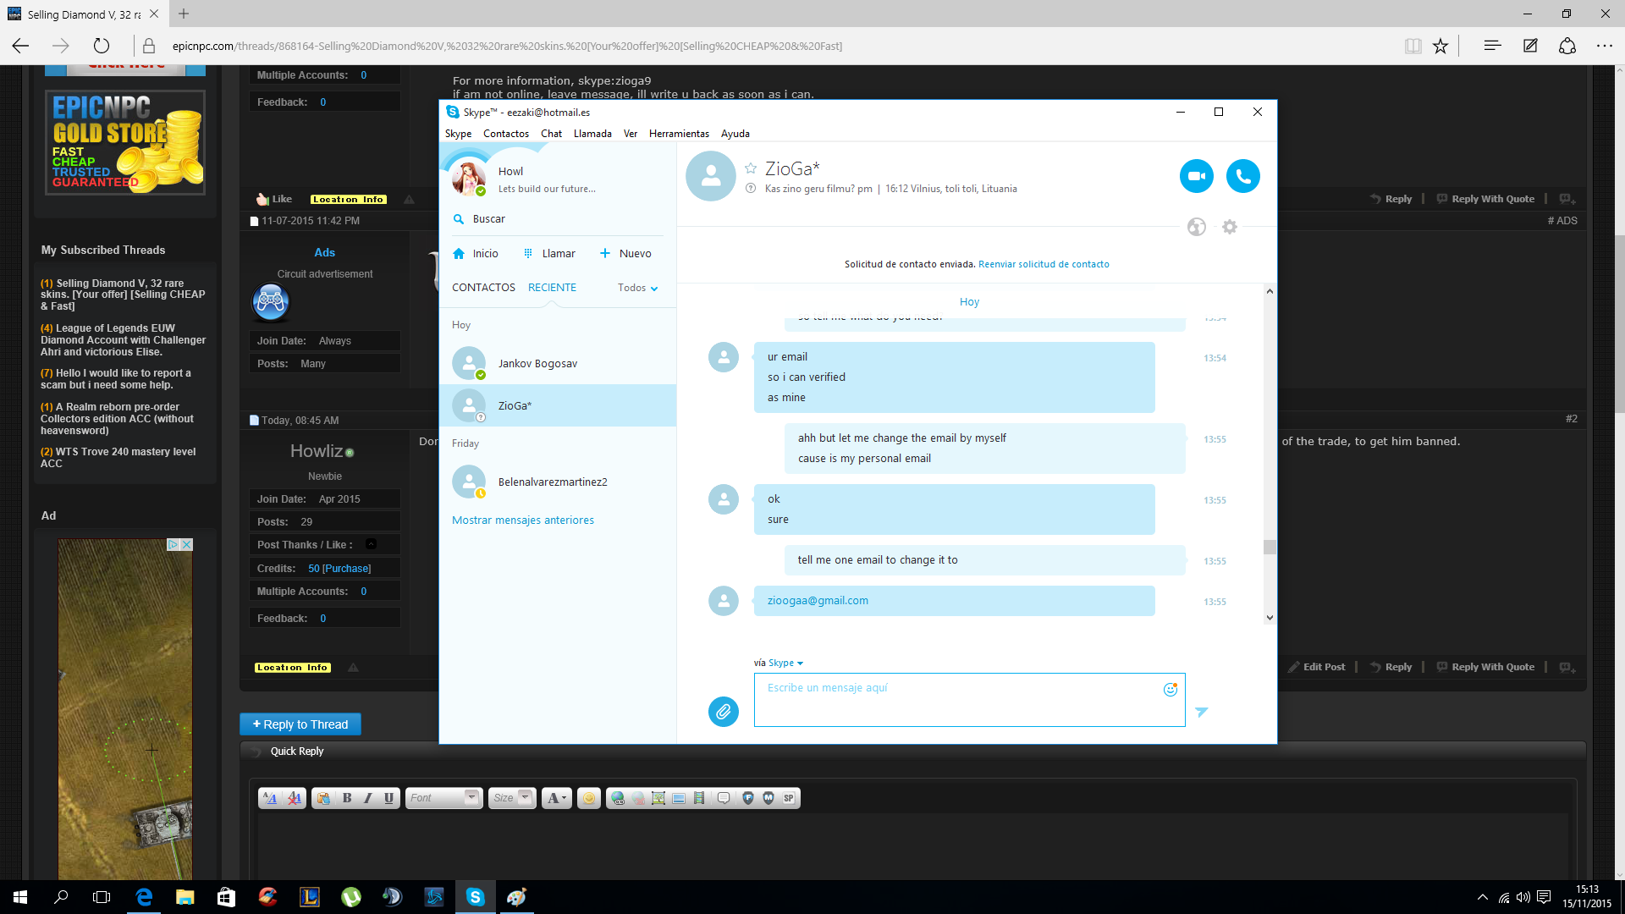Click Nuevo to start a new conversation
Image resolution: width=1625 pixels, height=914 pixels.
(x=625, y=254)
